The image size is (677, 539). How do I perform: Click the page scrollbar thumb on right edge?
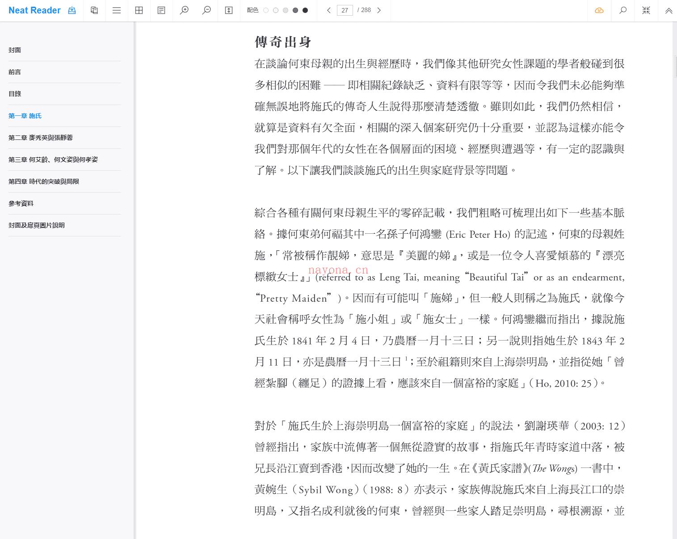tap(675, 67)
